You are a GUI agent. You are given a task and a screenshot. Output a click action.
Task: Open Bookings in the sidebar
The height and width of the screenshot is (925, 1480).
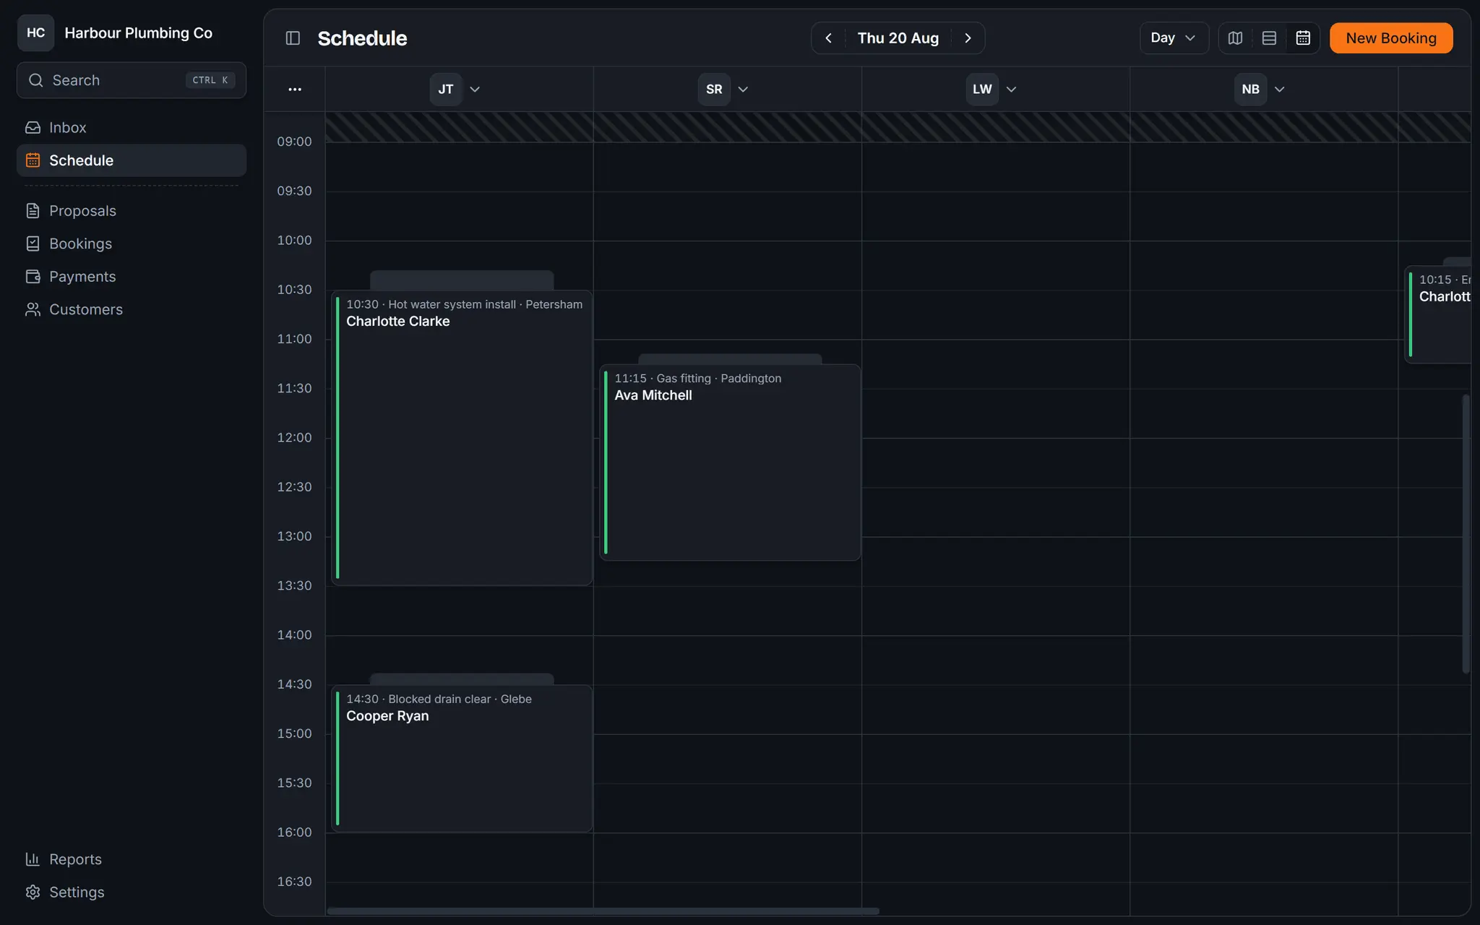(x=132, y=244)
